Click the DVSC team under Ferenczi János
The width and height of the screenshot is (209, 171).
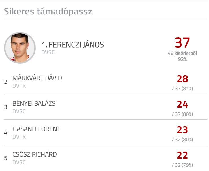[48, 52]
